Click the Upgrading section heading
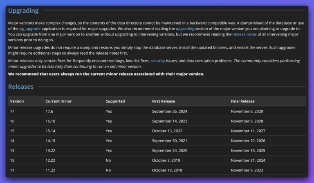 23,11
